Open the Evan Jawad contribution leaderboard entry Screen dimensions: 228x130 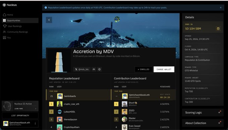(144, 127)
